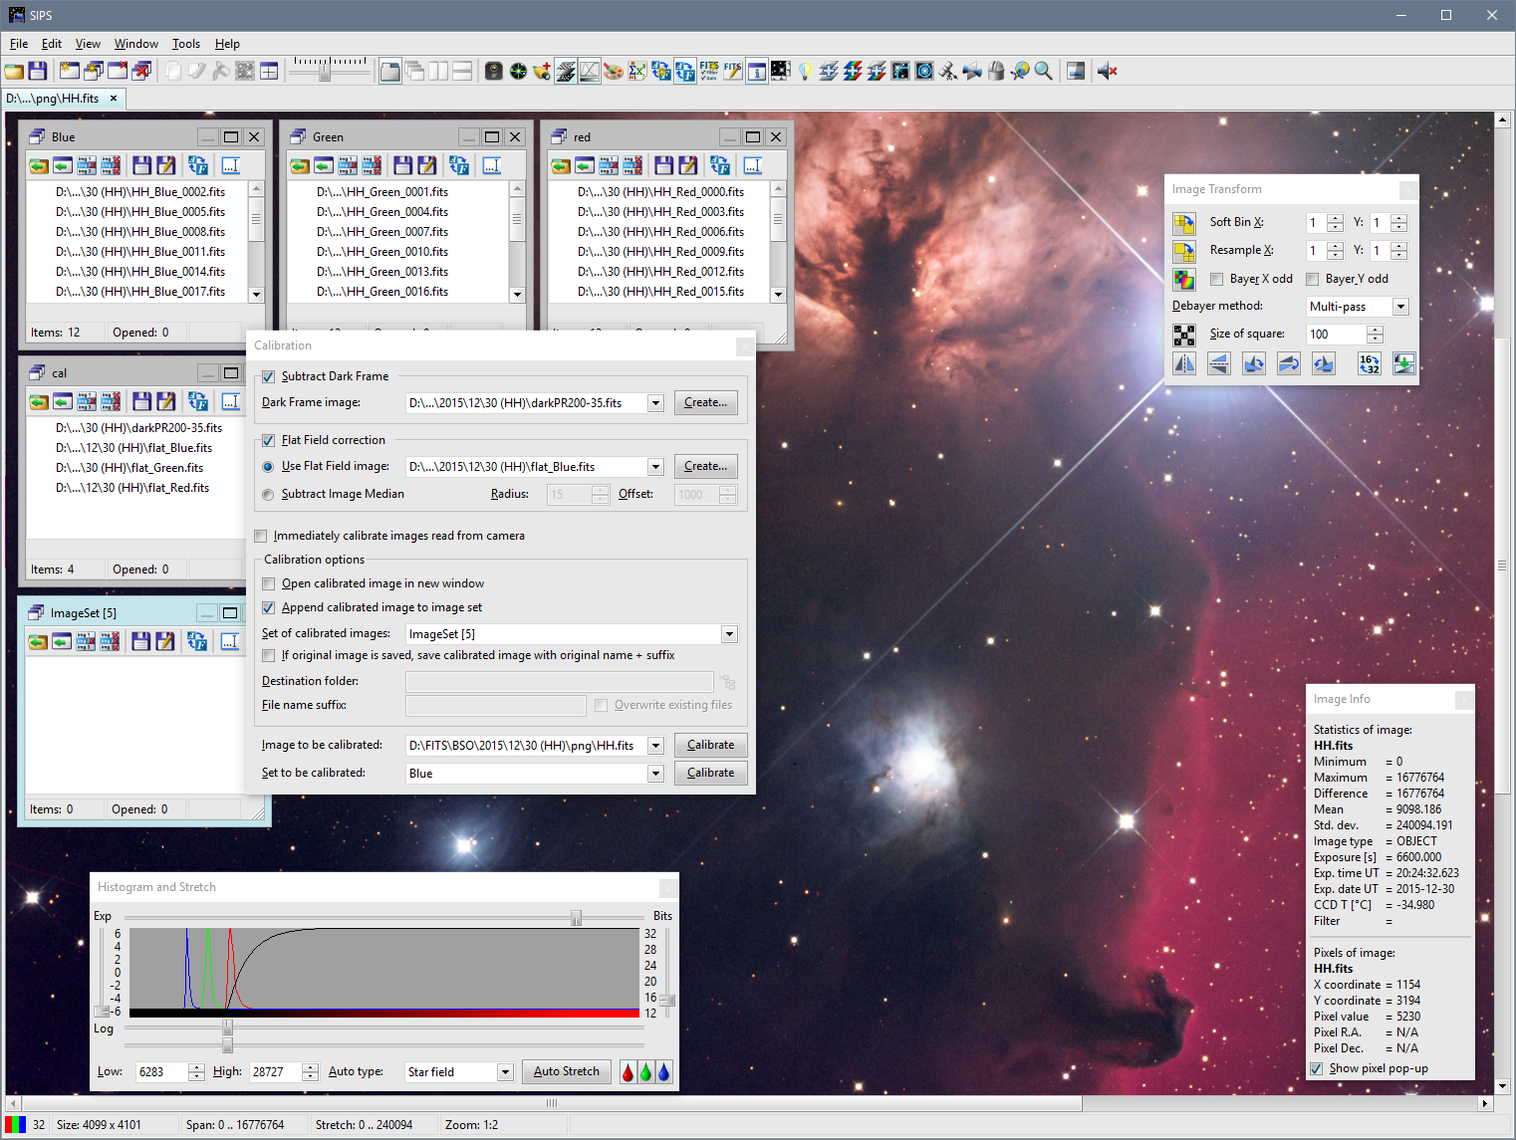Image resolution: width=1516 pixels, height=1140 pixels.
Task: Flip image horizontally using the mirror icon
Action: pyautogui.click(x=1184, y=364)
